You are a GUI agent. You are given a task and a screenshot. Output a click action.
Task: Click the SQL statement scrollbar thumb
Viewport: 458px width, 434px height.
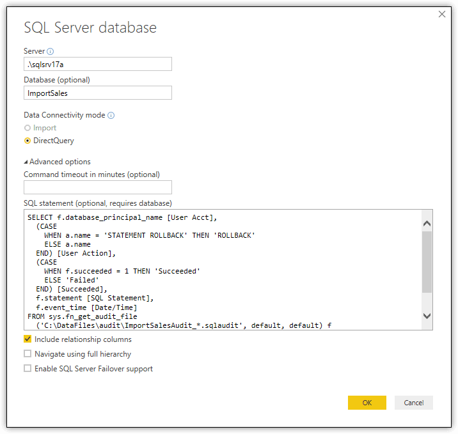coord(427,262)
